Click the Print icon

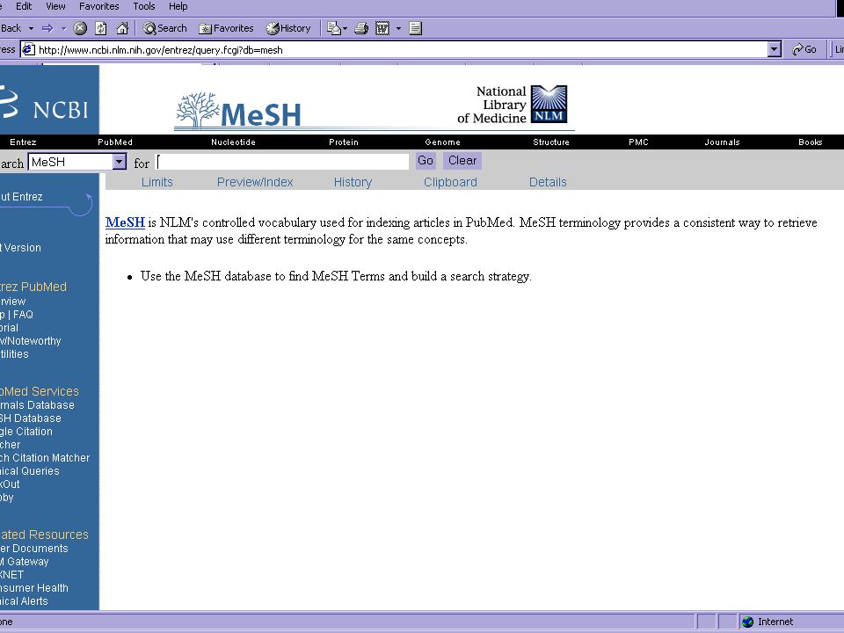click(361, 28)
